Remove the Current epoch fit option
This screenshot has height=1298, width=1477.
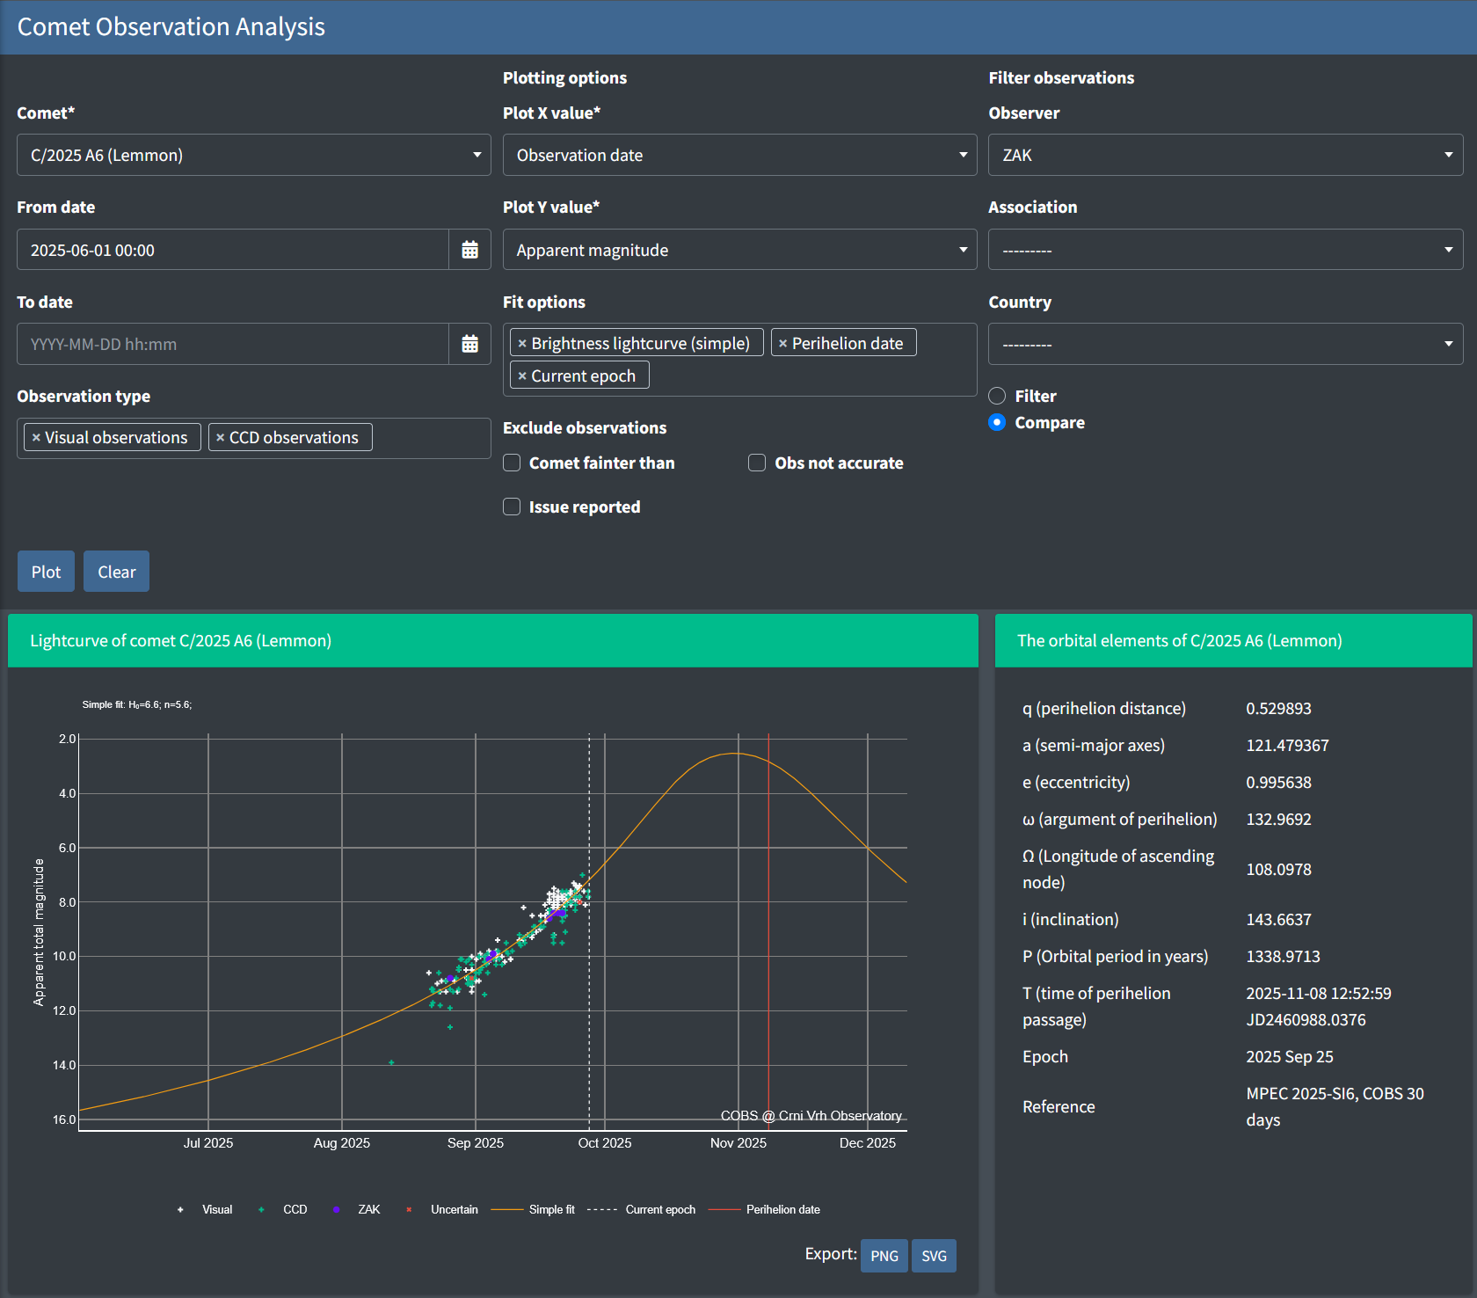pos(522,376)
